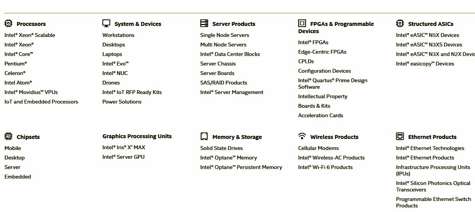Open Infrastructure Processing Units (IPUs) link

433,170
